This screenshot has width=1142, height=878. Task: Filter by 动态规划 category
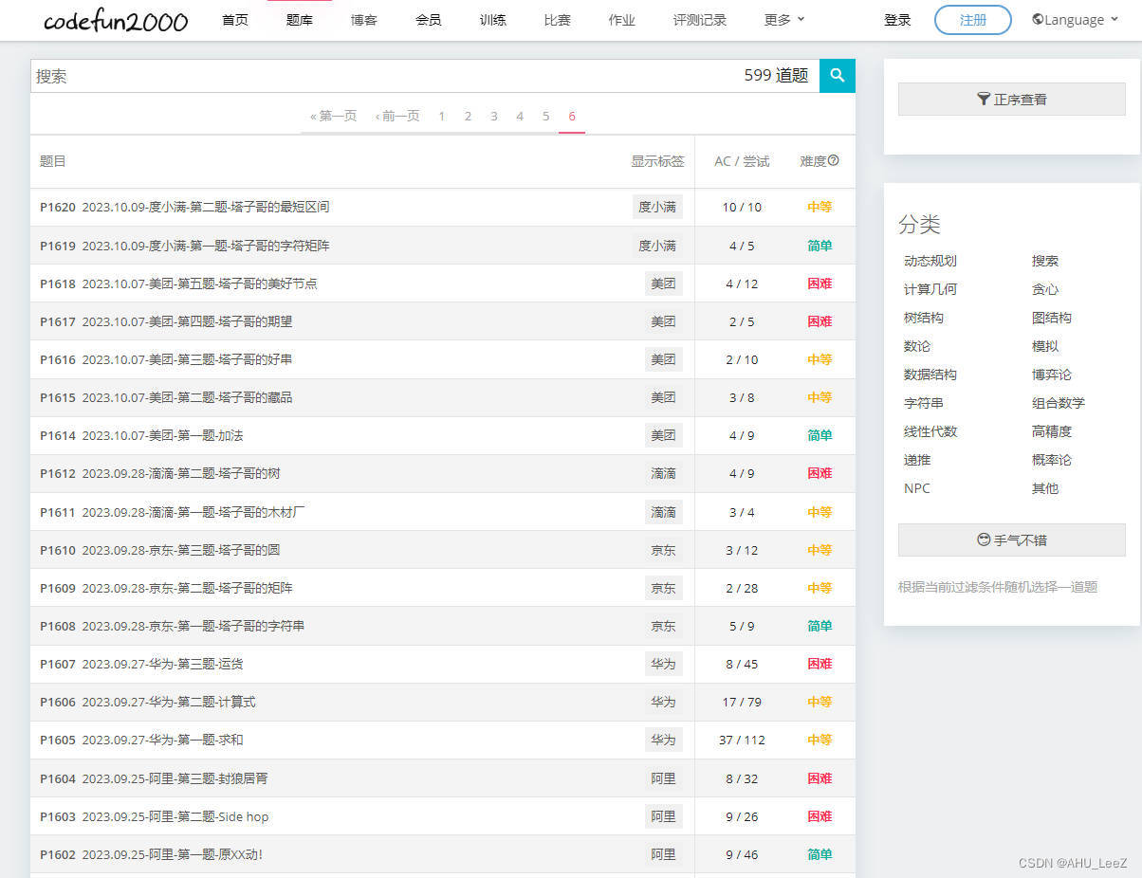point(930,261)
